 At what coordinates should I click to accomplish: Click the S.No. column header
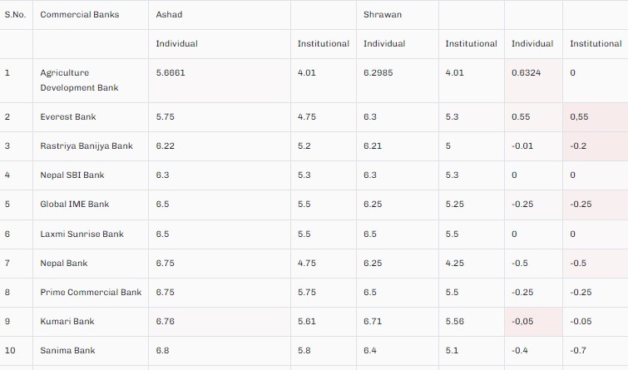15,15
